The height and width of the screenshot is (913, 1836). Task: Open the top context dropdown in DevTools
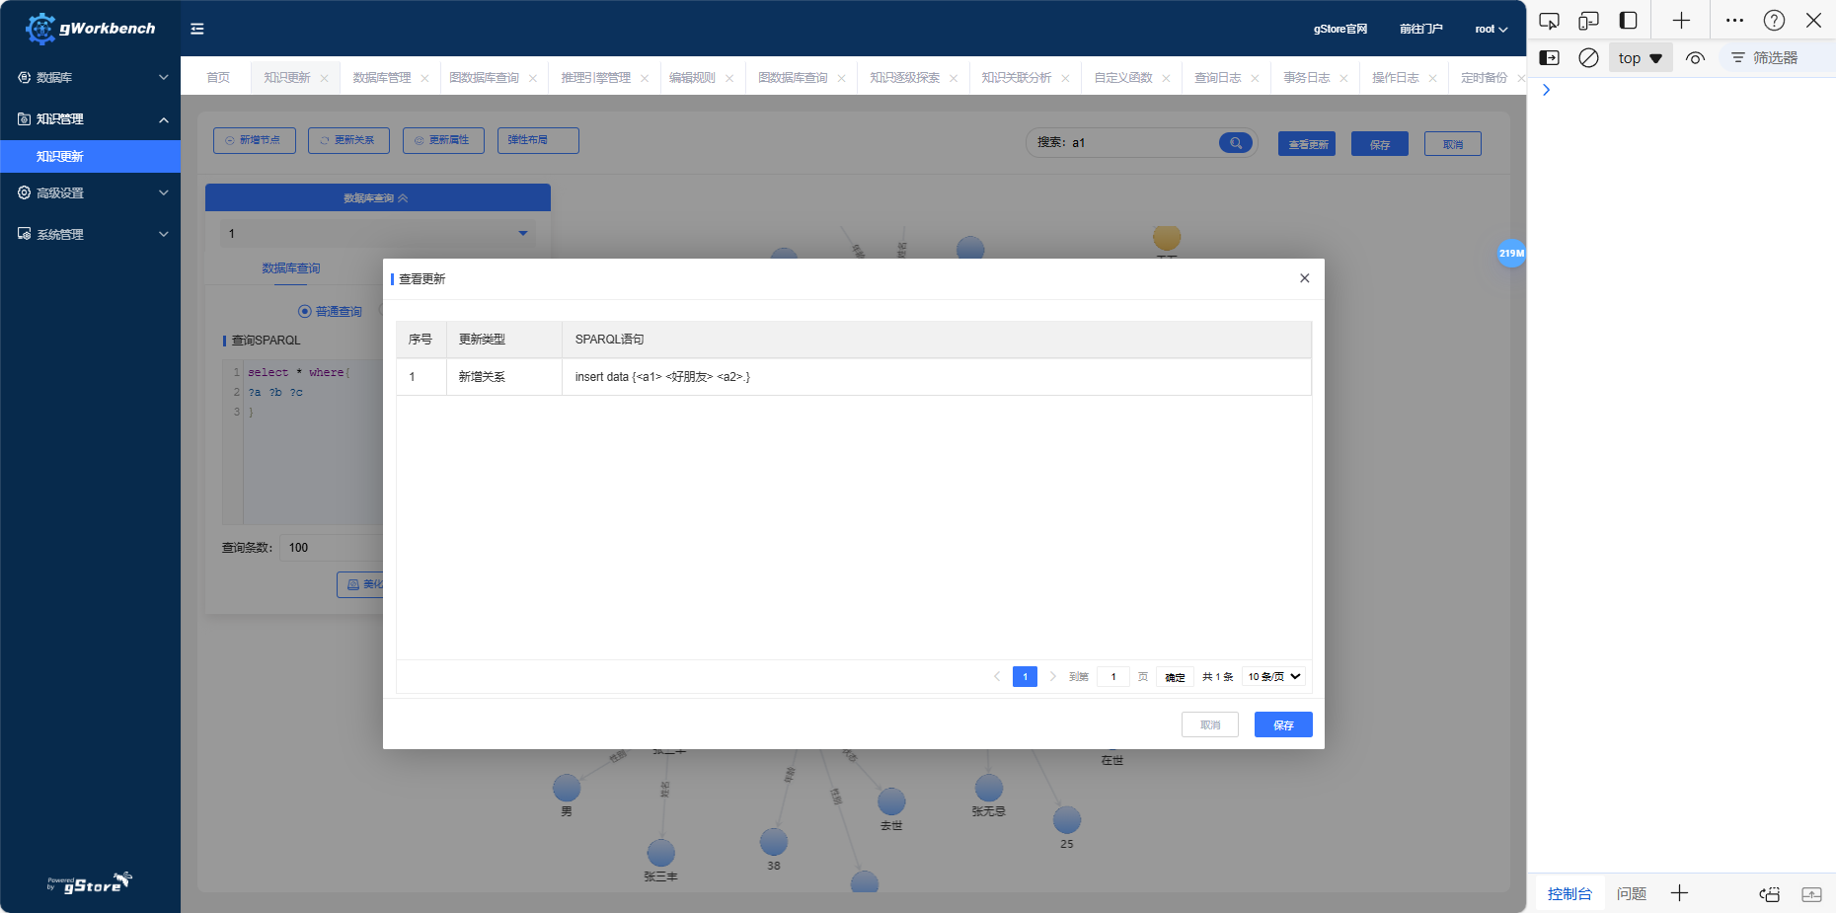click(1640, 58)
